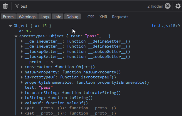
Task: Toggle the Errors filter
Action: pyautogui.click(x=8, y=17)
